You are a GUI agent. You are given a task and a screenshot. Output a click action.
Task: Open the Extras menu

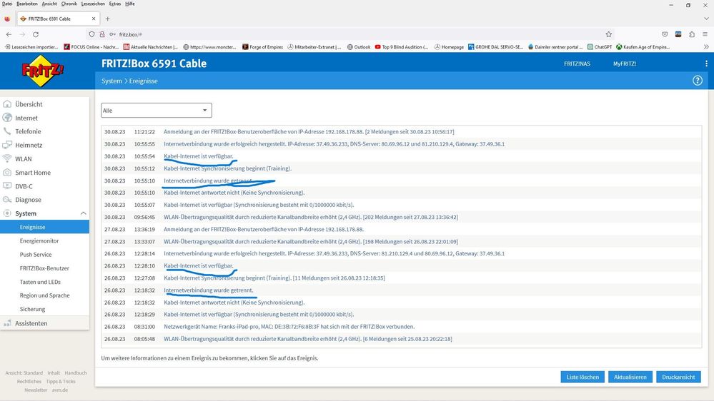click(115, 4)
